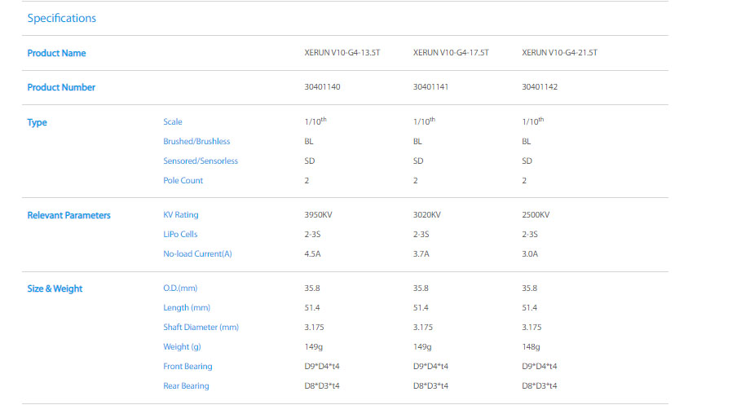This screenshot has height=405, width=750.
Task: Click the XERUN V10-G4-21.5T product name
Action: click(x=559, y=53)
